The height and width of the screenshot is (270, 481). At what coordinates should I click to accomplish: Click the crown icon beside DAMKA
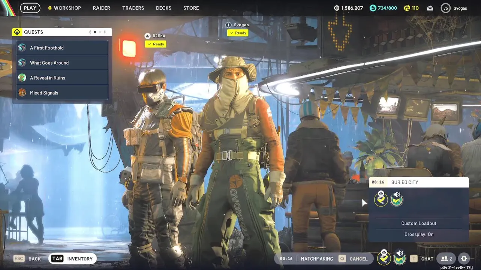147,36
